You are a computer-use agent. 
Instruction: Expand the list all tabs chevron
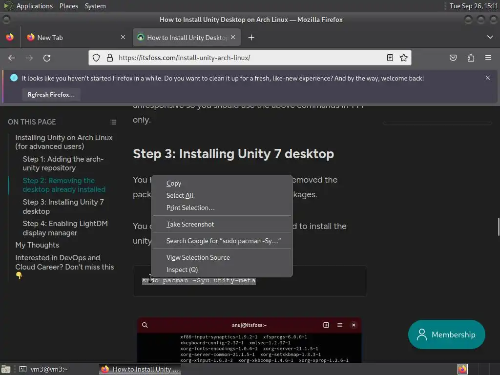[x=490, y=37]
